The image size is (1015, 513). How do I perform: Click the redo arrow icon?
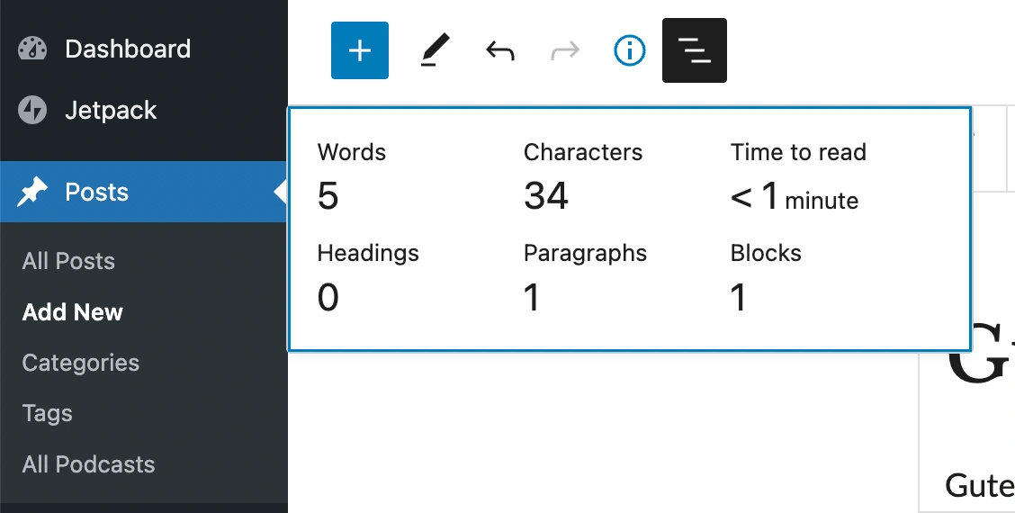[x=565, y=50]
